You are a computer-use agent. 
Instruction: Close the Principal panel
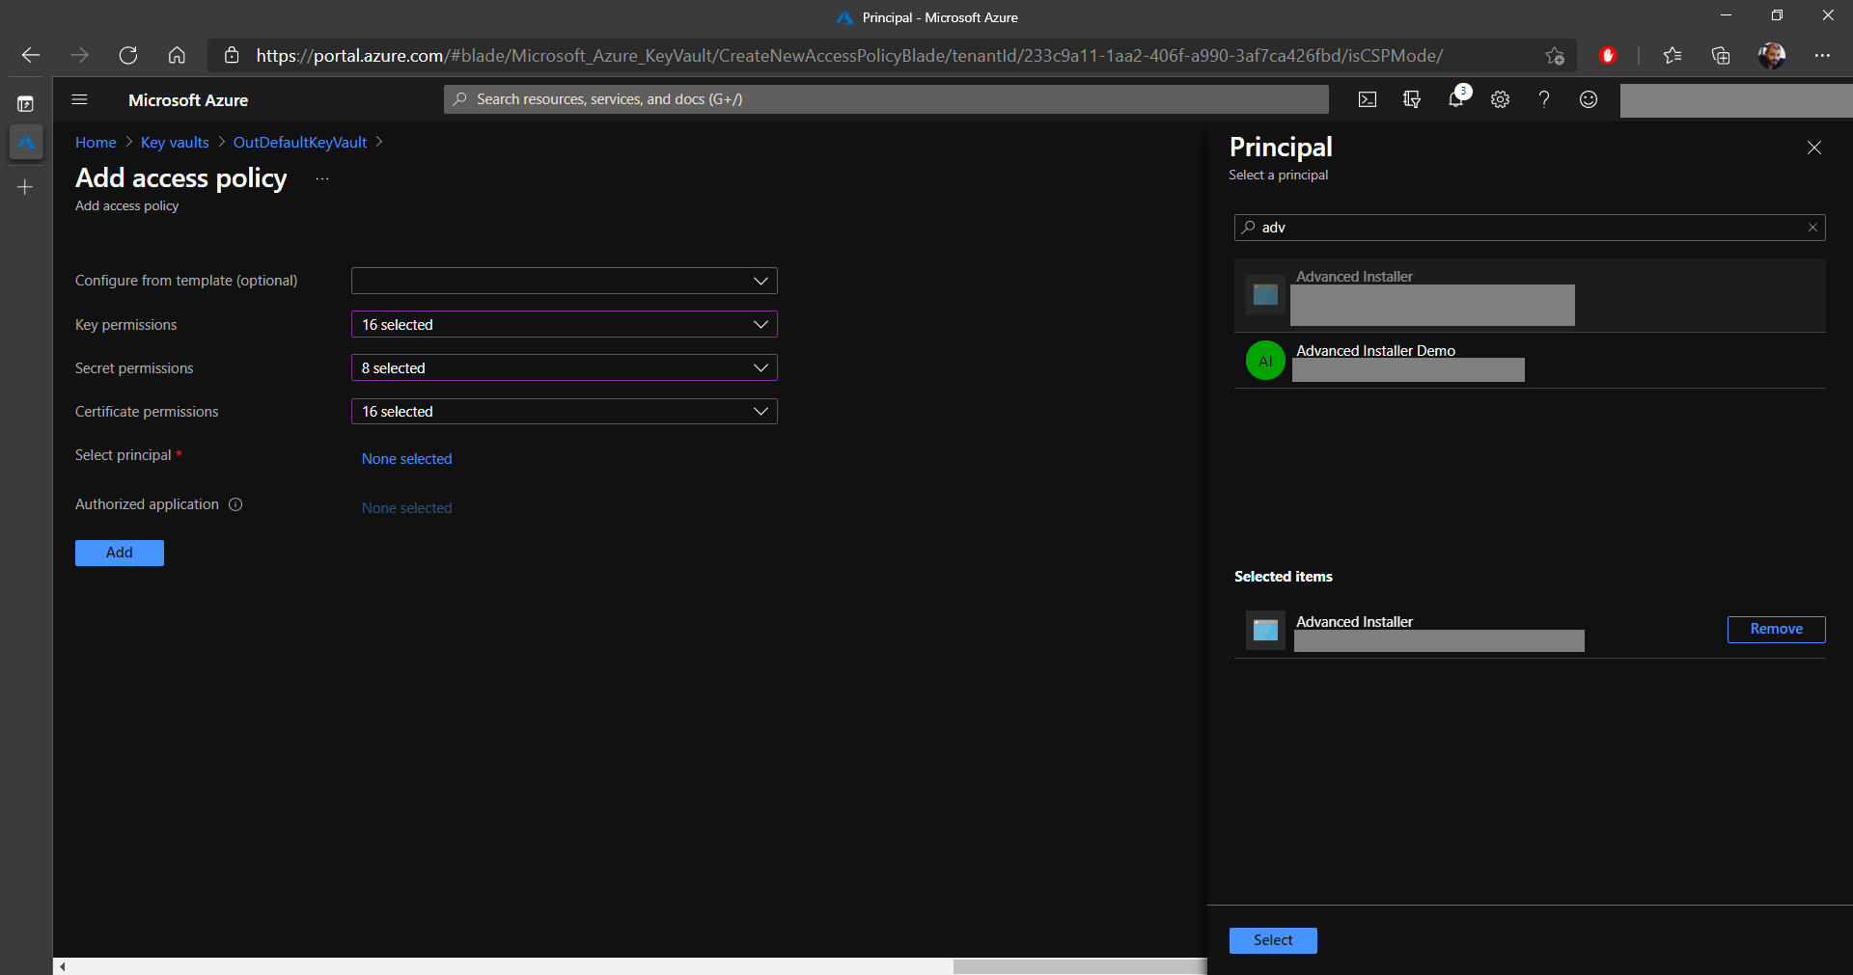click(1814, 148)
